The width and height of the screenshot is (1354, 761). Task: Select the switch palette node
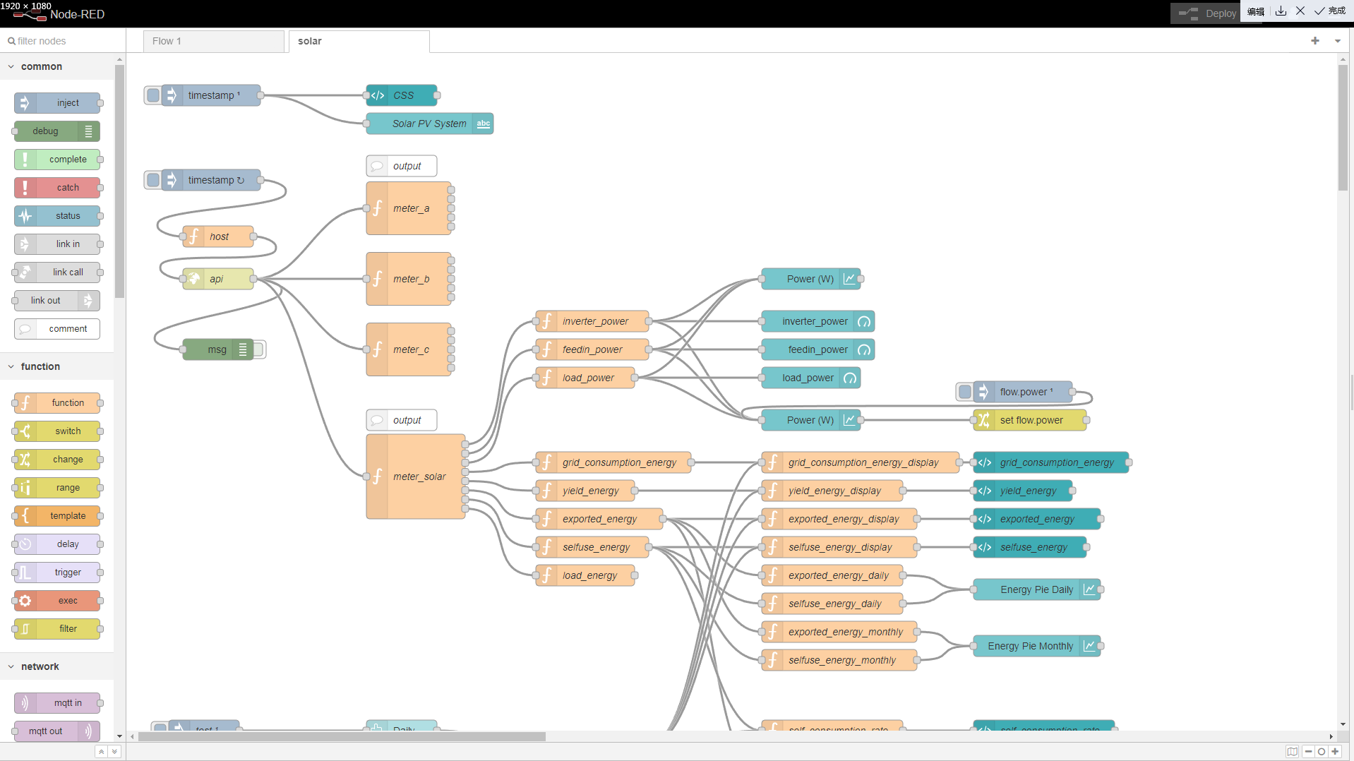pyautogui.click(x=57, y=431)
